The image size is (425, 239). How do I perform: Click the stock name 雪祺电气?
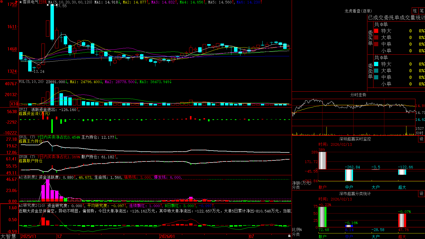pos(30,2)
